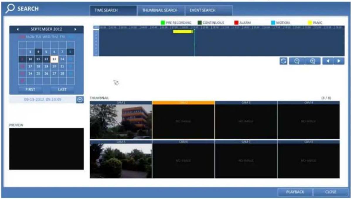The height and width of the screenshot is (199, 351).
Task: Select September 24 in the calendar
Action: click(x=30, y=73)
